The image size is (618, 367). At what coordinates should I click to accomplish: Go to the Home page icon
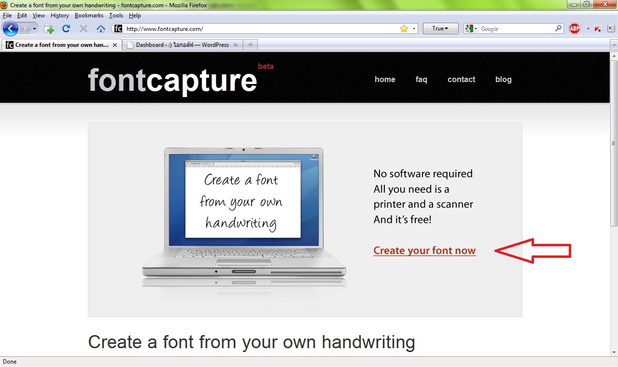(x=101, y=29)
